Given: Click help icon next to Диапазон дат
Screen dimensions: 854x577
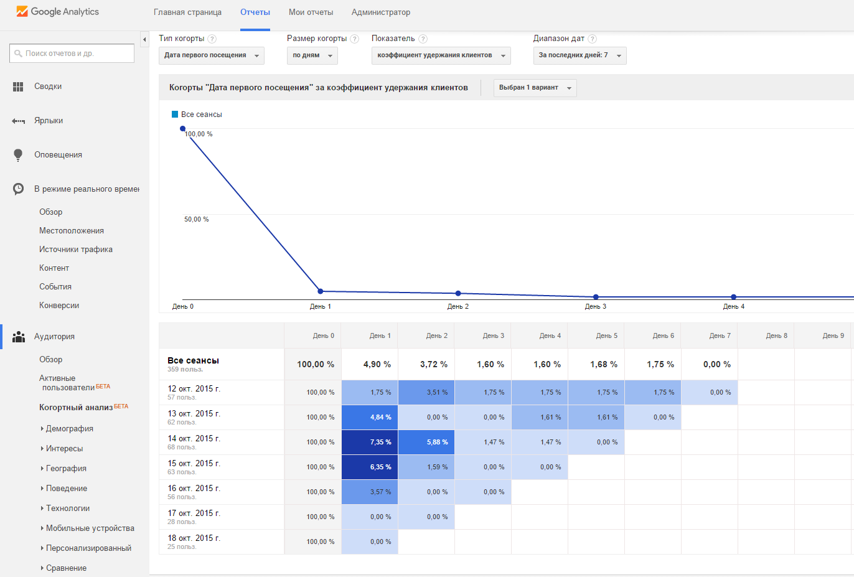Looking at the screenshot, I should pyautogui.click(x=592, y=39).
